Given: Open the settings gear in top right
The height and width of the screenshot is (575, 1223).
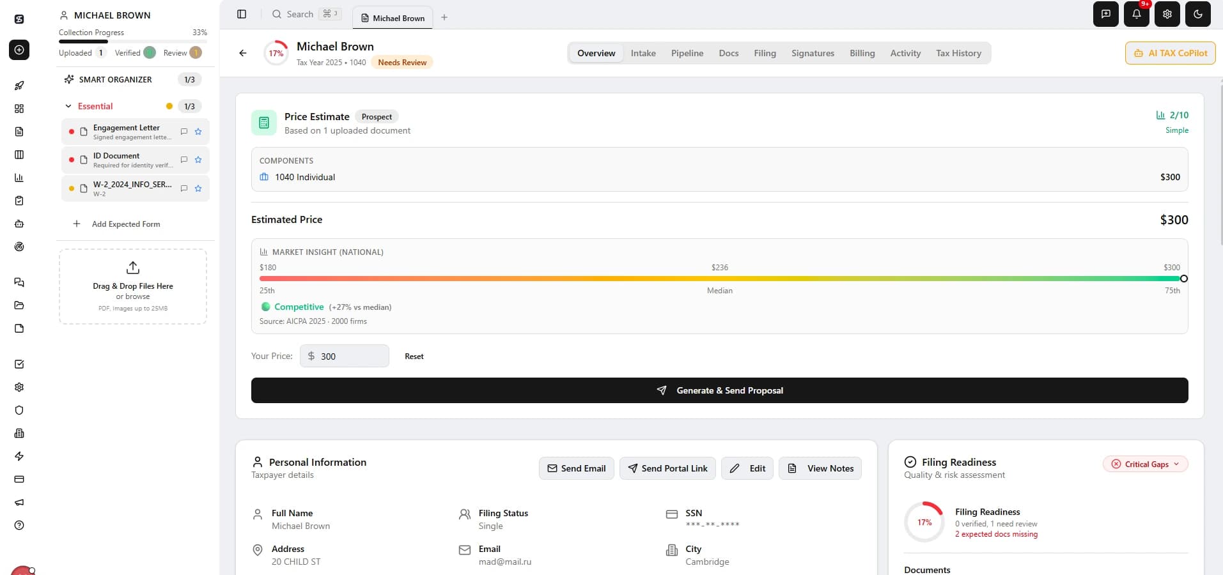Looking at the screenshot, I should click(1167, 14).
